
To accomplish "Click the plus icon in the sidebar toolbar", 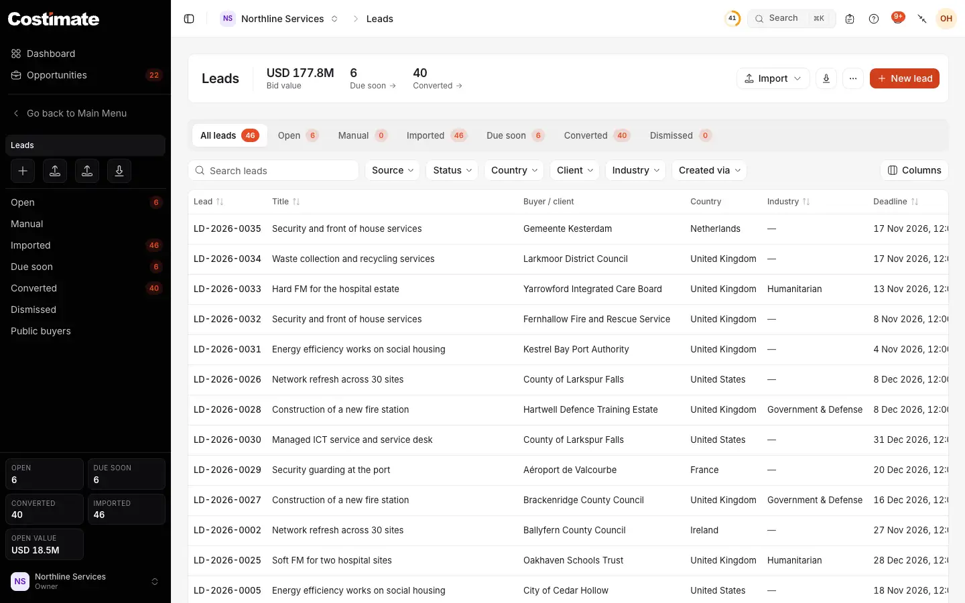I will click(x=23, y=171).
